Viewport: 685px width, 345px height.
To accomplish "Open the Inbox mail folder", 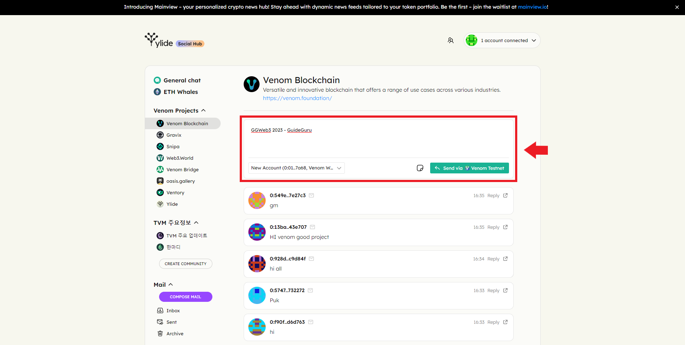I will click(173, 310).
